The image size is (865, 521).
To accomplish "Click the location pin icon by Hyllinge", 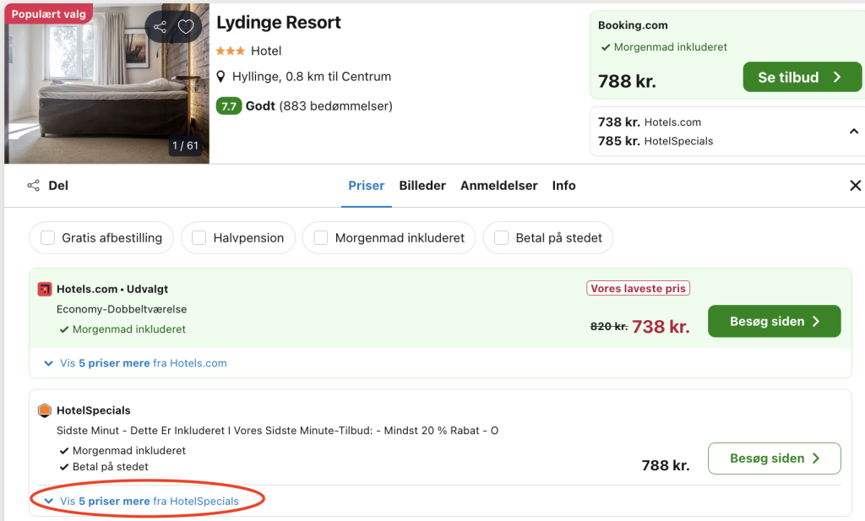I will tap(221, 77).
